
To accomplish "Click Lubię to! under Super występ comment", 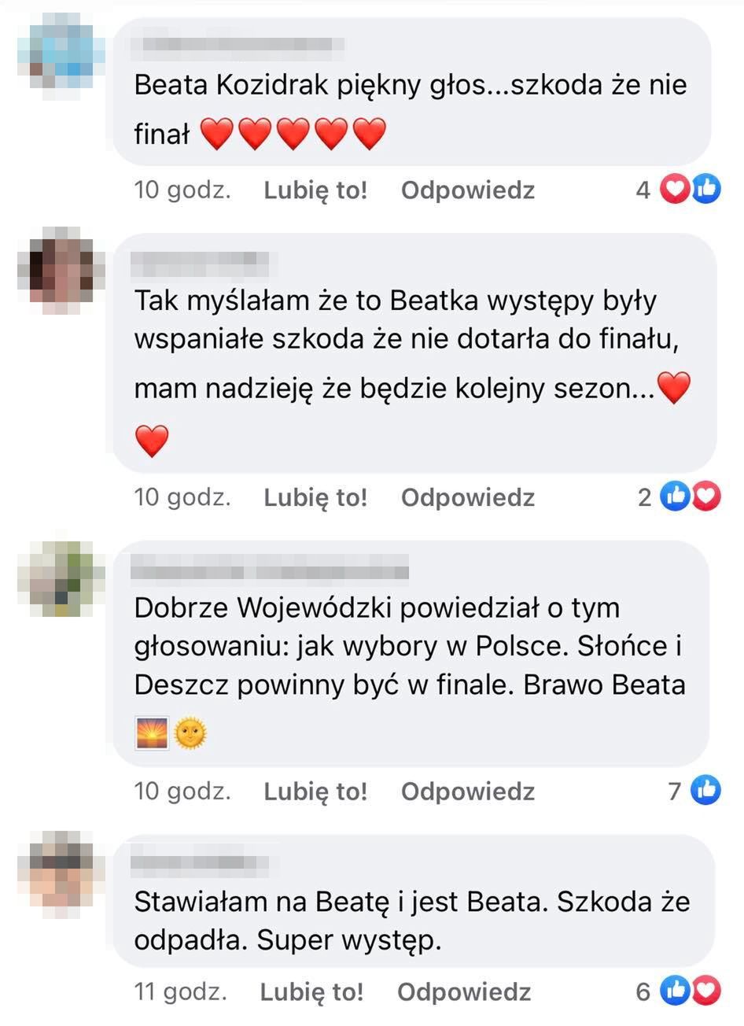I will (x=311, y=991).
